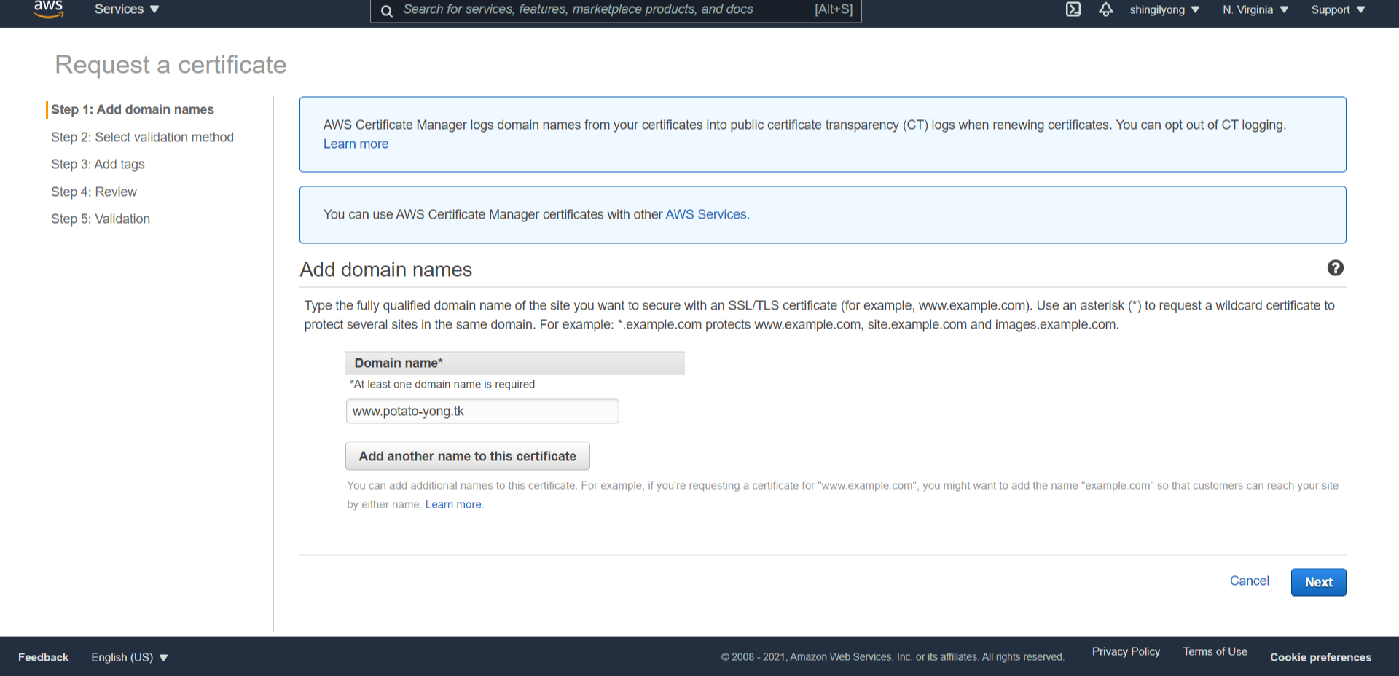Click the copyright notice in footer

(x=893, y=657)
